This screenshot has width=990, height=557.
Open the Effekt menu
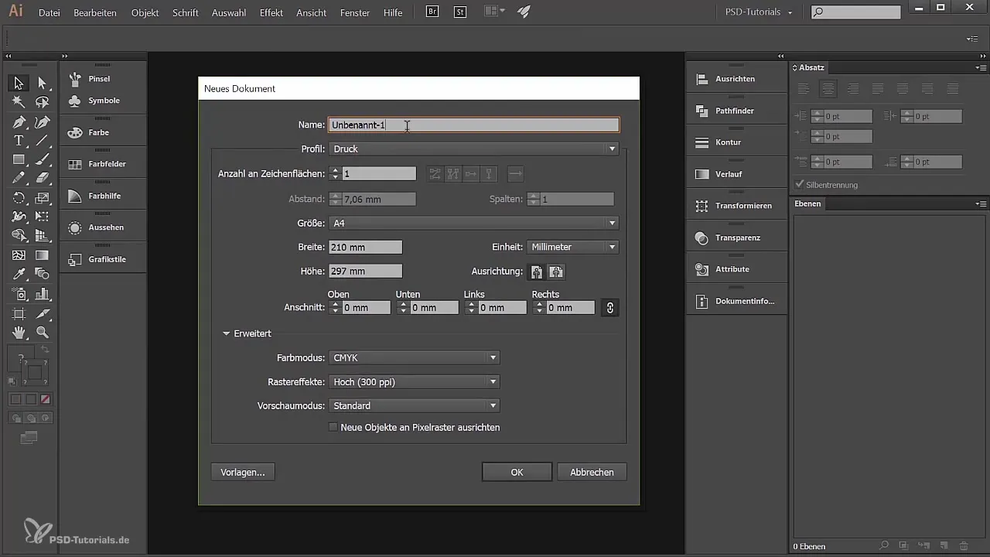pyautogui.click(x=271, y=13)
